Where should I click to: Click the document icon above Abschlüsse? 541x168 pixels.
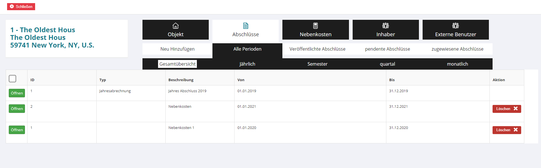point(246,26)
